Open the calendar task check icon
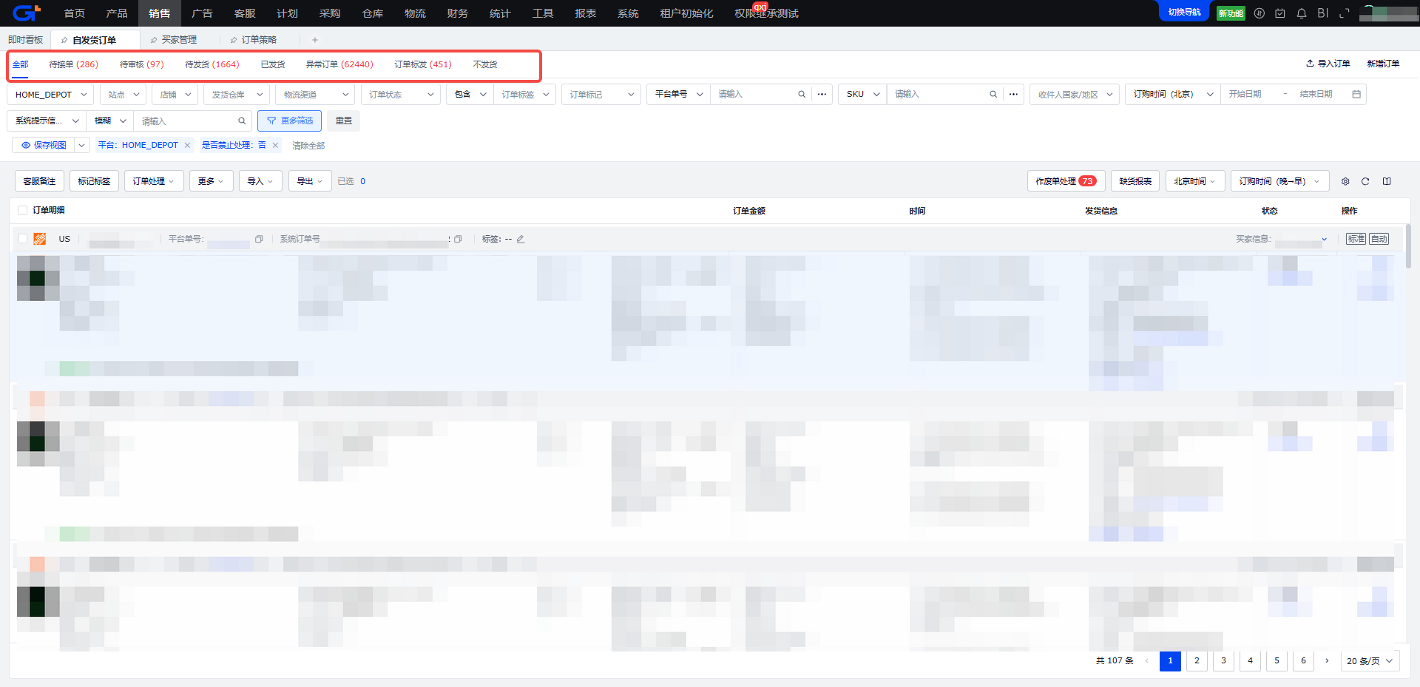Viewport: 1420px width, 687px height. pos(1280,13)
